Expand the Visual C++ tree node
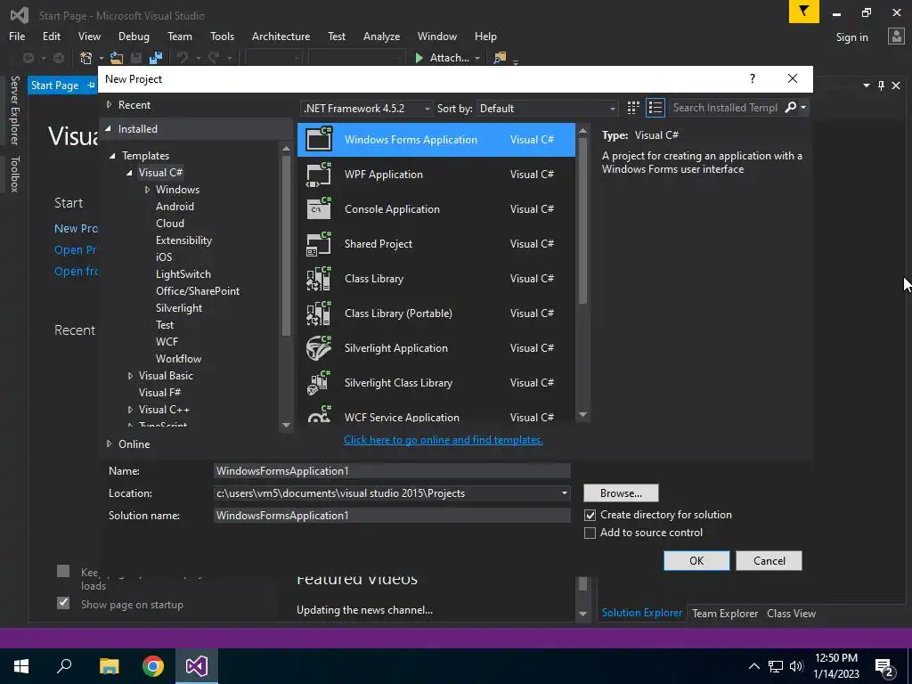912x684 pixels. pos(130,410)
